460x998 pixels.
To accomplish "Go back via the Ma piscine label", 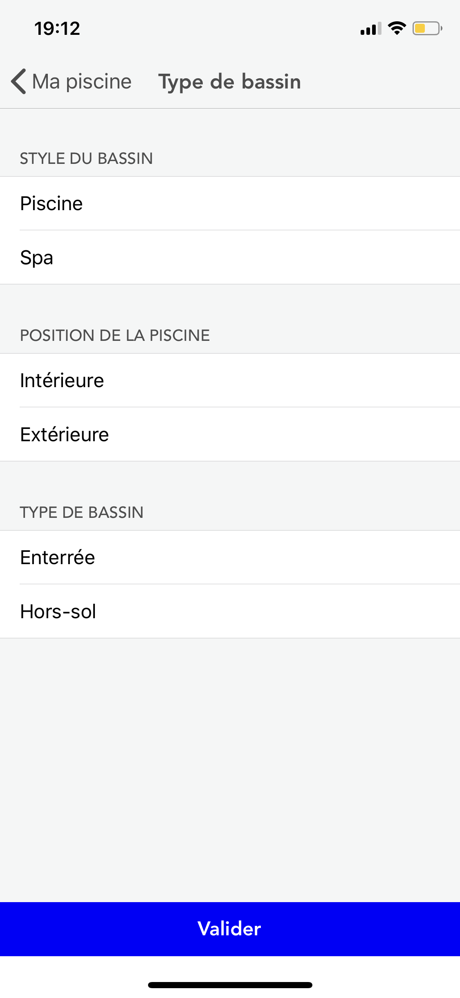I will coord(82,82).
